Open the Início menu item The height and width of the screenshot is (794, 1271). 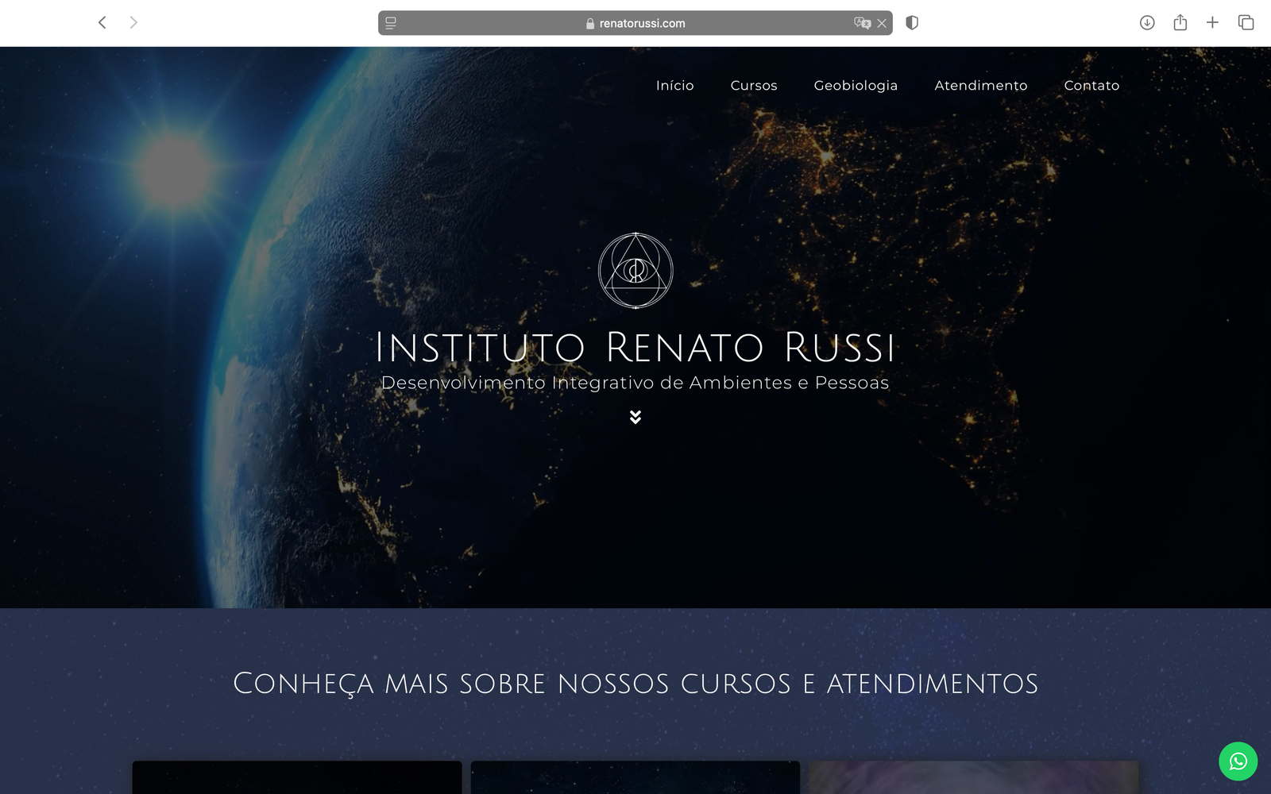pyautogui.click(x=675, y=86)
